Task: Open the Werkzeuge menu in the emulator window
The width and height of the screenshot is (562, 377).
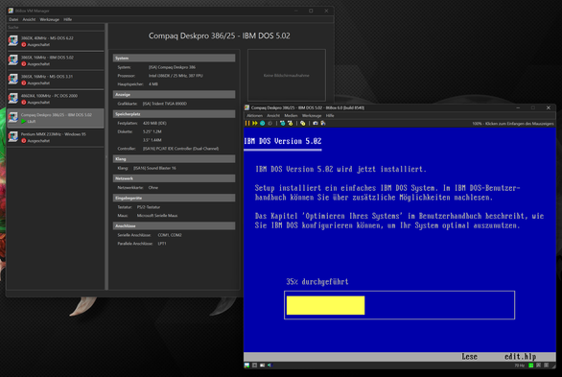Action: (312, 115)
